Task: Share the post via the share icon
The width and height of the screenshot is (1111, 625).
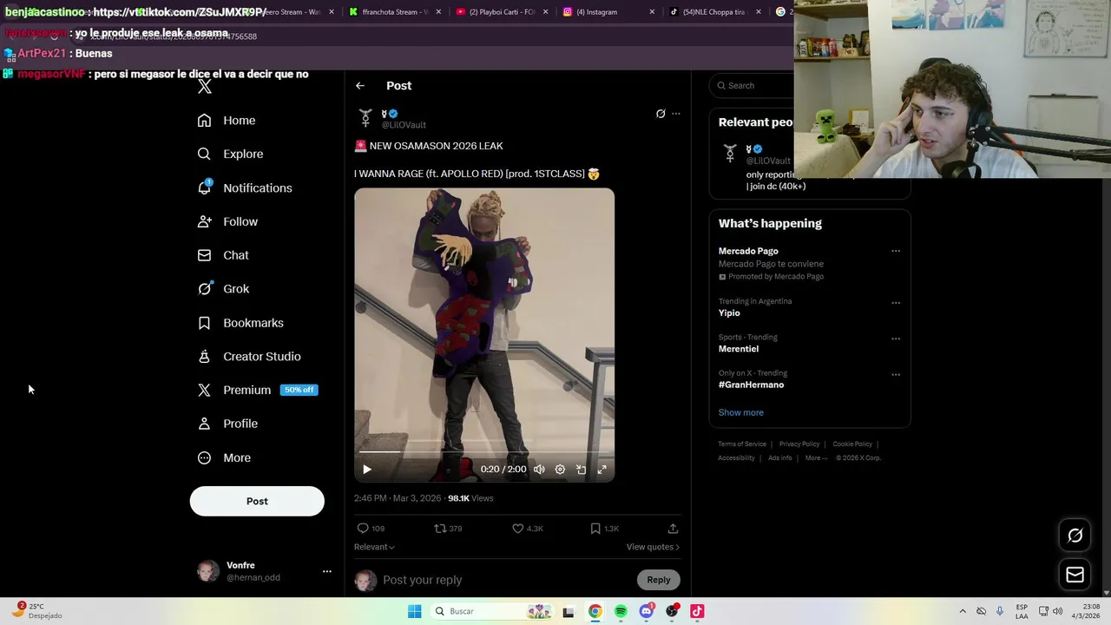Action: 673,528
